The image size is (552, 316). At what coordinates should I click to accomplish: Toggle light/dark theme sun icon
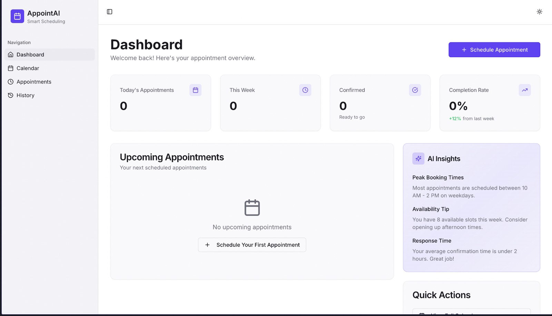pyautogui.click(x=539, y=12)
